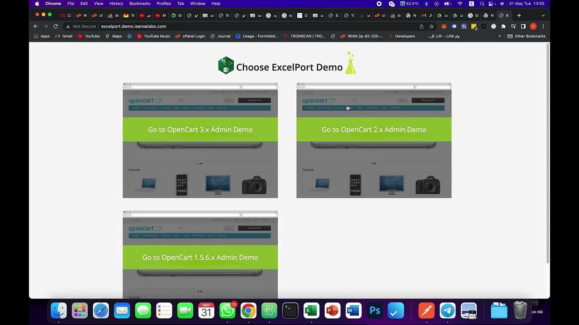
Task: Open Photoshop from the dock
Action: click(375, 311)
